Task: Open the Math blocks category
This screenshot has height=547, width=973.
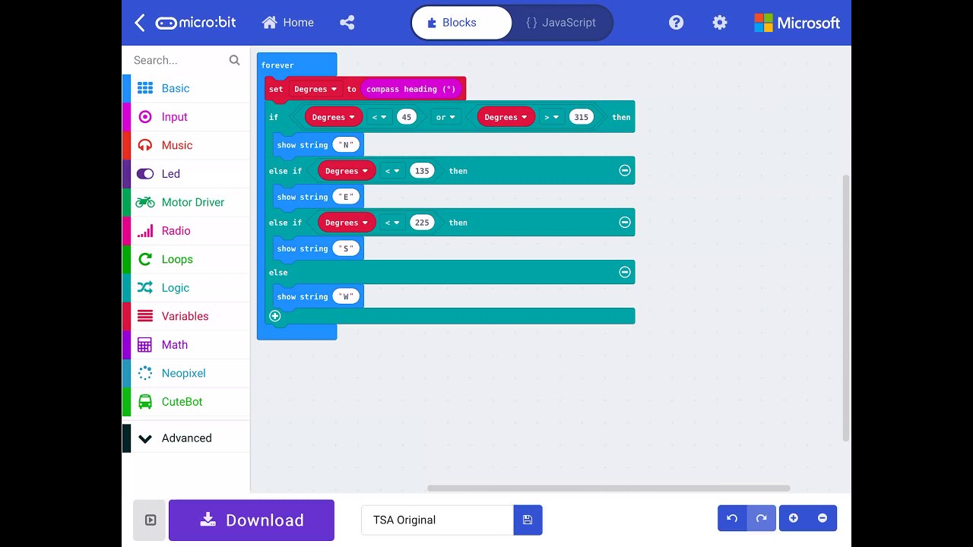Action: 185,345
